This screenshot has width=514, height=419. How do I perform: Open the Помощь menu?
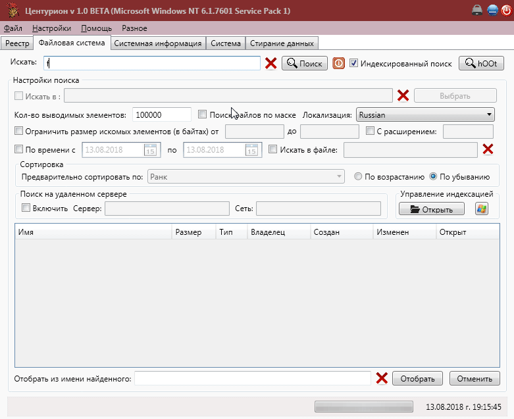pyautogui.click(x=96, y=28)
